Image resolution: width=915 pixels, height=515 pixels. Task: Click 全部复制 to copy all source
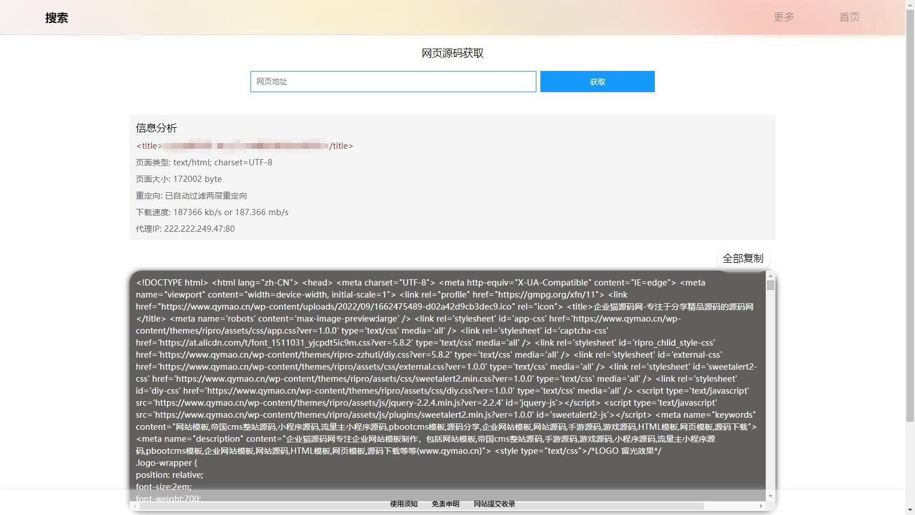click(743, 258)
